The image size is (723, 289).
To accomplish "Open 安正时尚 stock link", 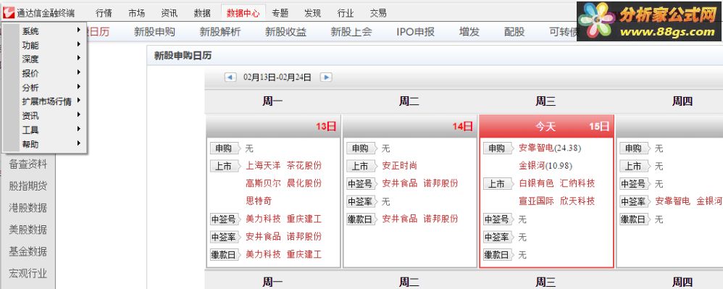I will pos(399,165).
